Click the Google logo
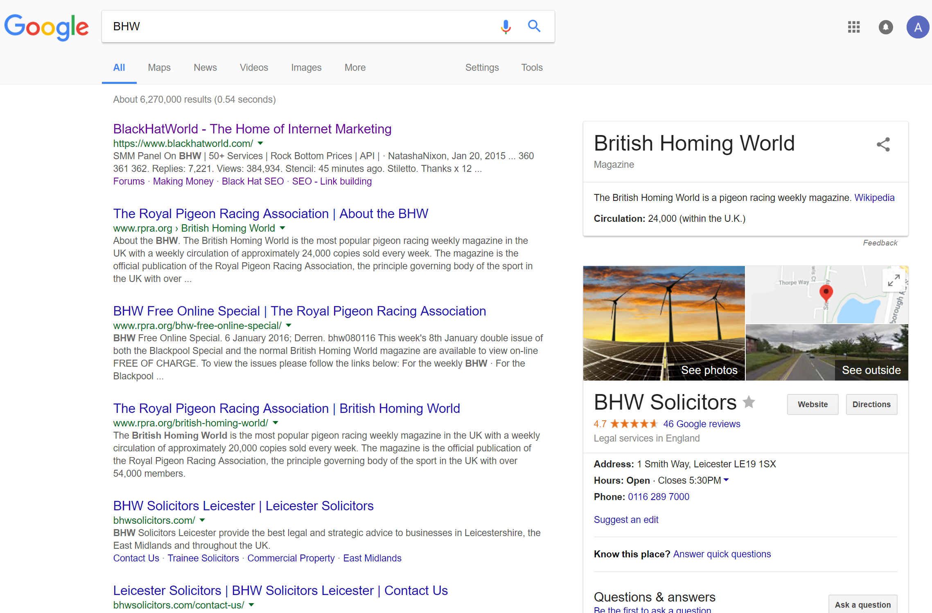Screen dimensions: 932x613 46,27
